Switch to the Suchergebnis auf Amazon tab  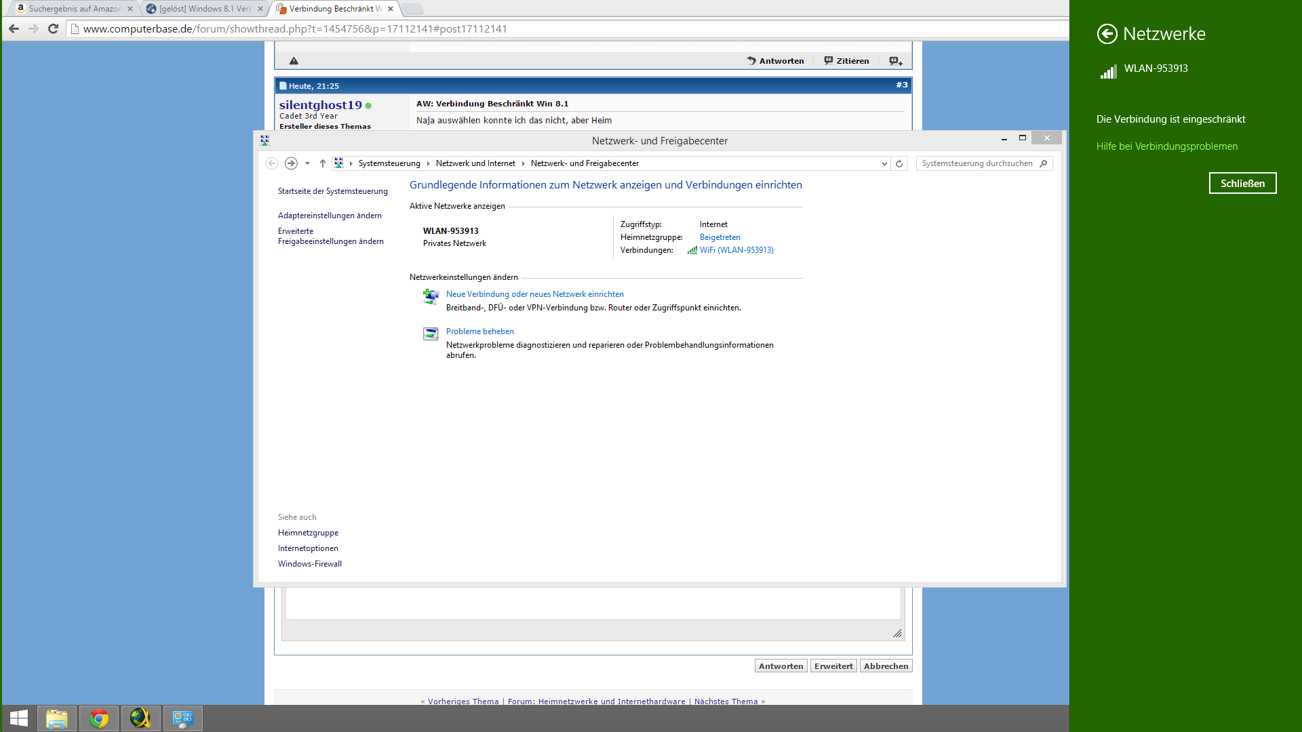(x=75, y=9)
